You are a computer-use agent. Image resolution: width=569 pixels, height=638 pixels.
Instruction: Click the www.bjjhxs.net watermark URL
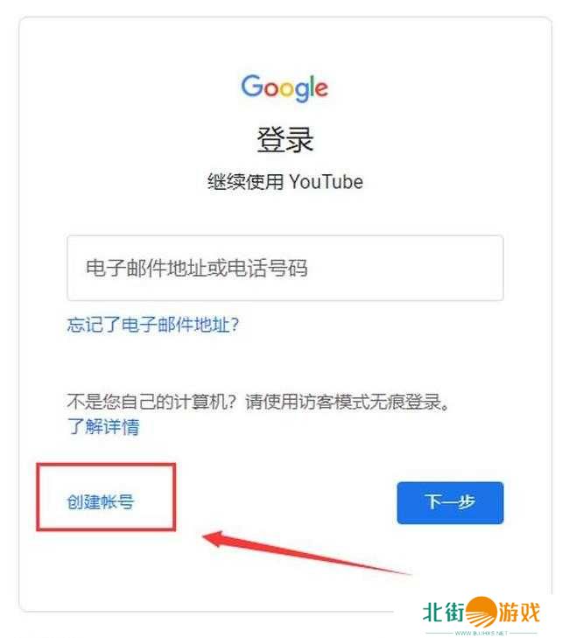pos(481,633)
